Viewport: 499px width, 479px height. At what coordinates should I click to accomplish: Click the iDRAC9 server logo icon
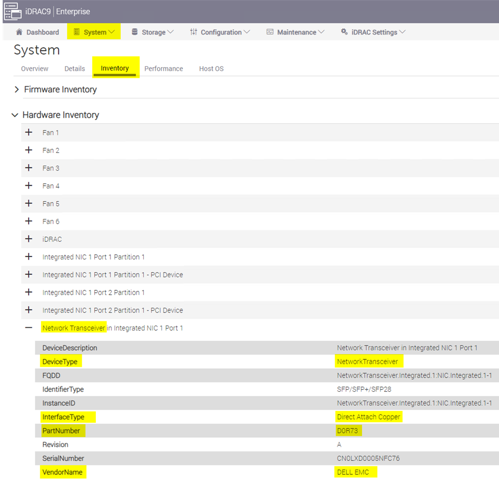tap(13, 11)
